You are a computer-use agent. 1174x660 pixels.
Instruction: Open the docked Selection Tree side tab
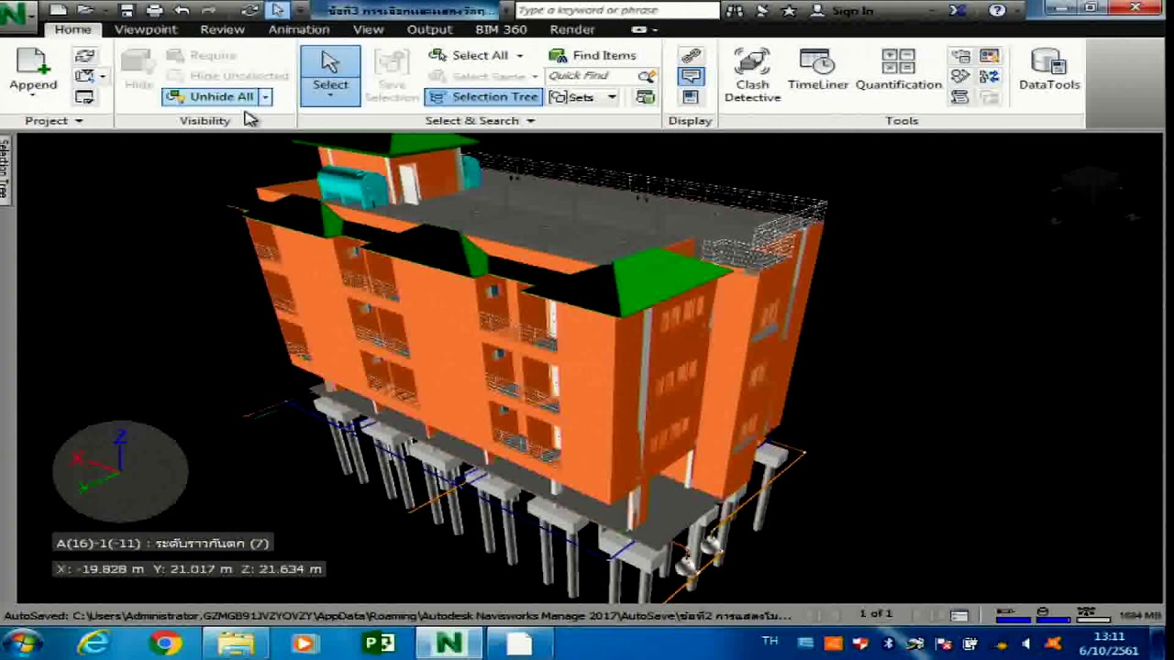pos(5,170)
